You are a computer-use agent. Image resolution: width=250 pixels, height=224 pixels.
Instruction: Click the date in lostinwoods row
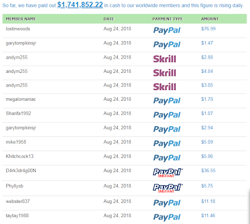117,29
